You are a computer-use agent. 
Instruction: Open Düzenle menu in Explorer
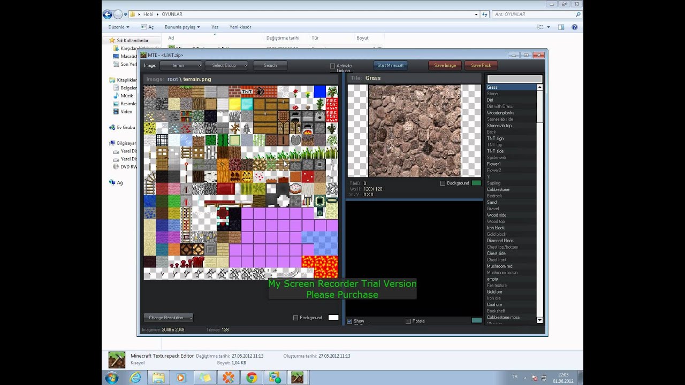point(119,27)
